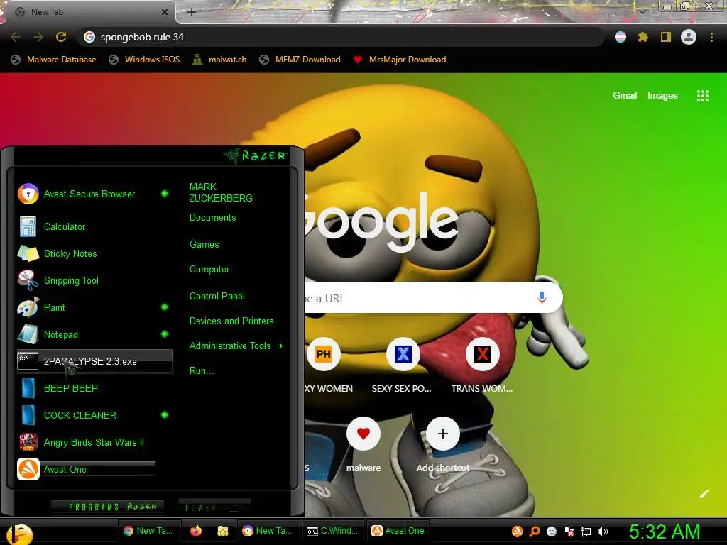Open the PH shortcut tile
727x545 pixels.
(324, 355)
